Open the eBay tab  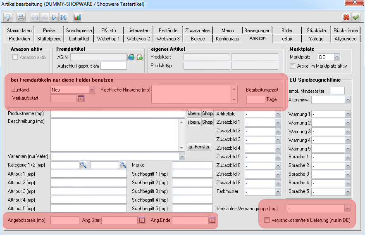[x=287, y=39]
